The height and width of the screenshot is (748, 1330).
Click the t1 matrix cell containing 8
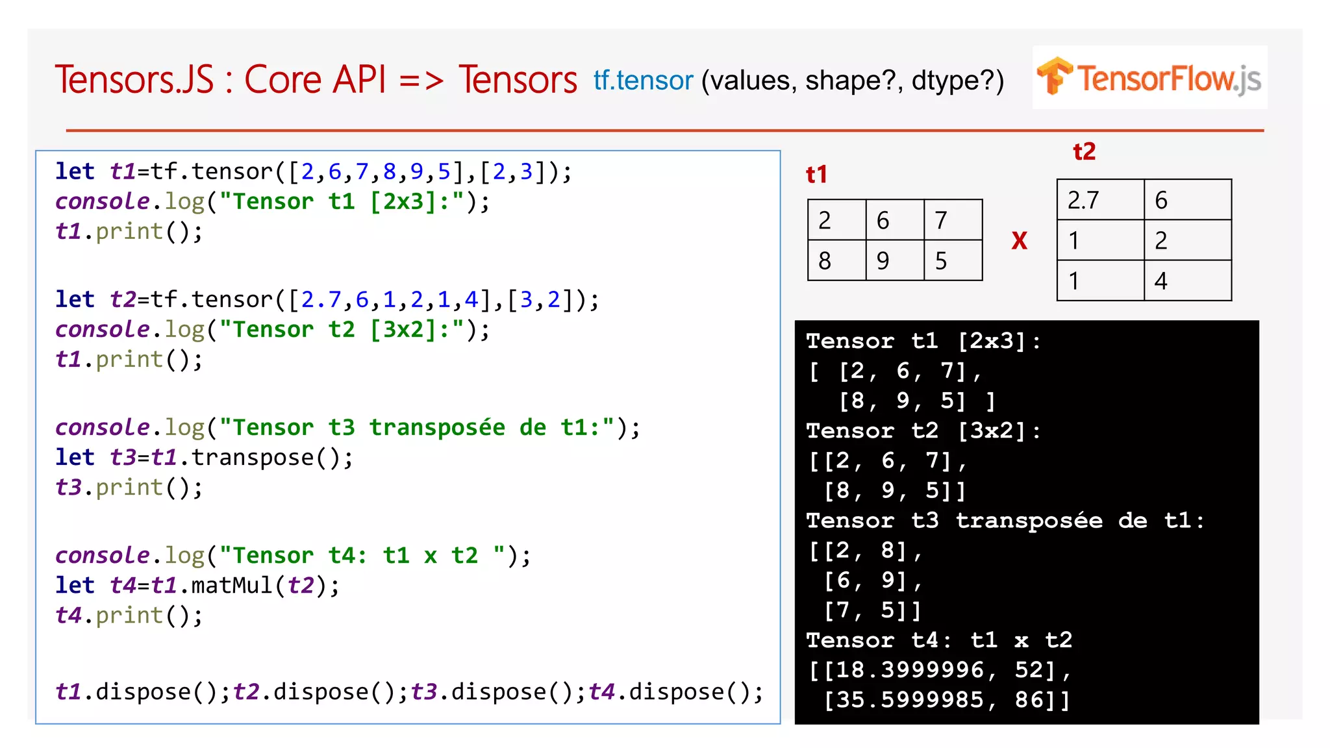(837, 260)
